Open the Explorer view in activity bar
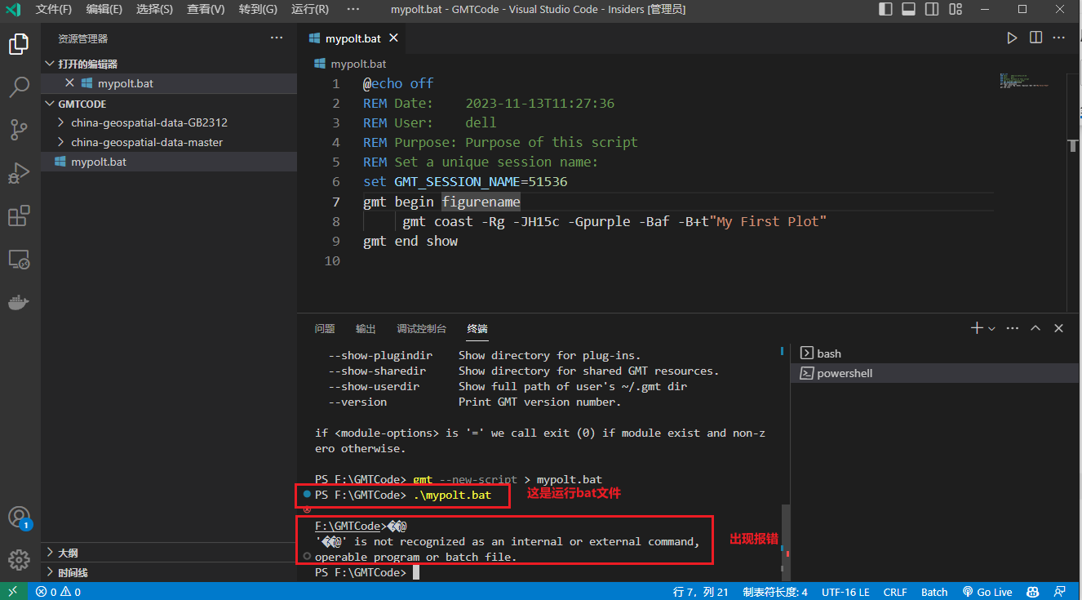1082x600 pixels. (19, 45)
